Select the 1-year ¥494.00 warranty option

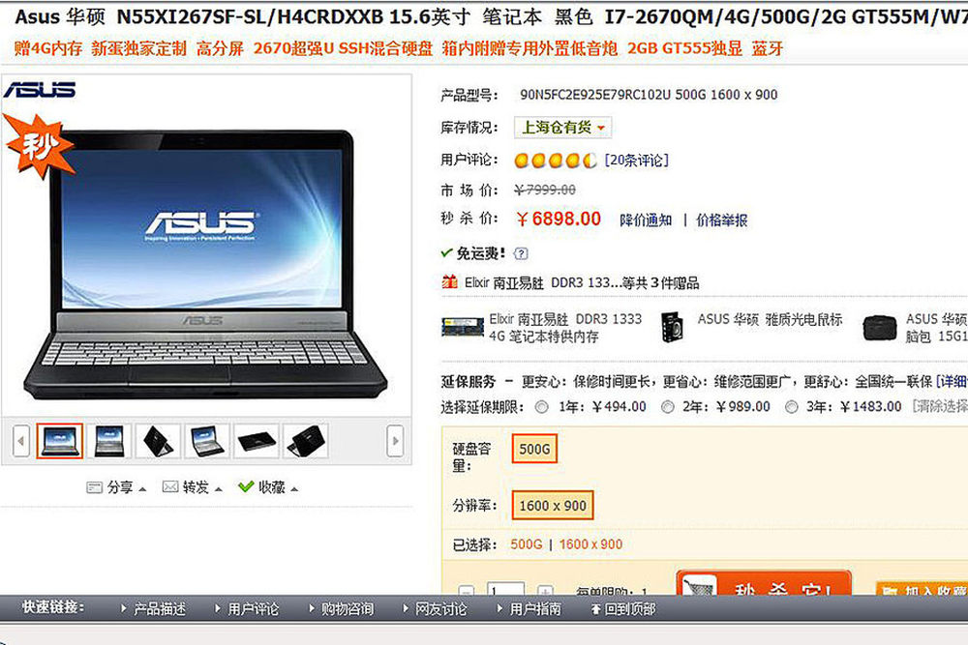click(541, 407)
